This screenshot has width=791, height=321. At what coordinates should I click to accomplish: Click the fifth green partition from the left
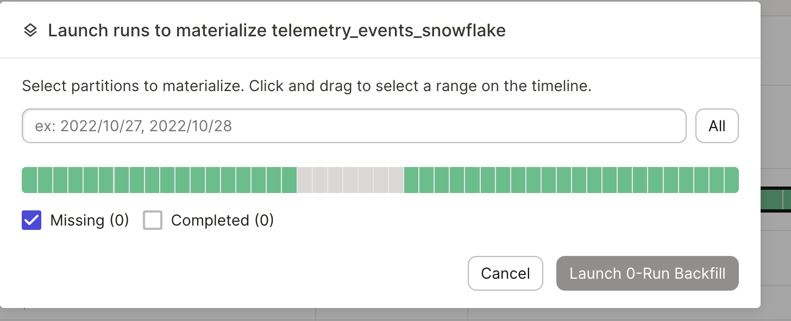90,179
